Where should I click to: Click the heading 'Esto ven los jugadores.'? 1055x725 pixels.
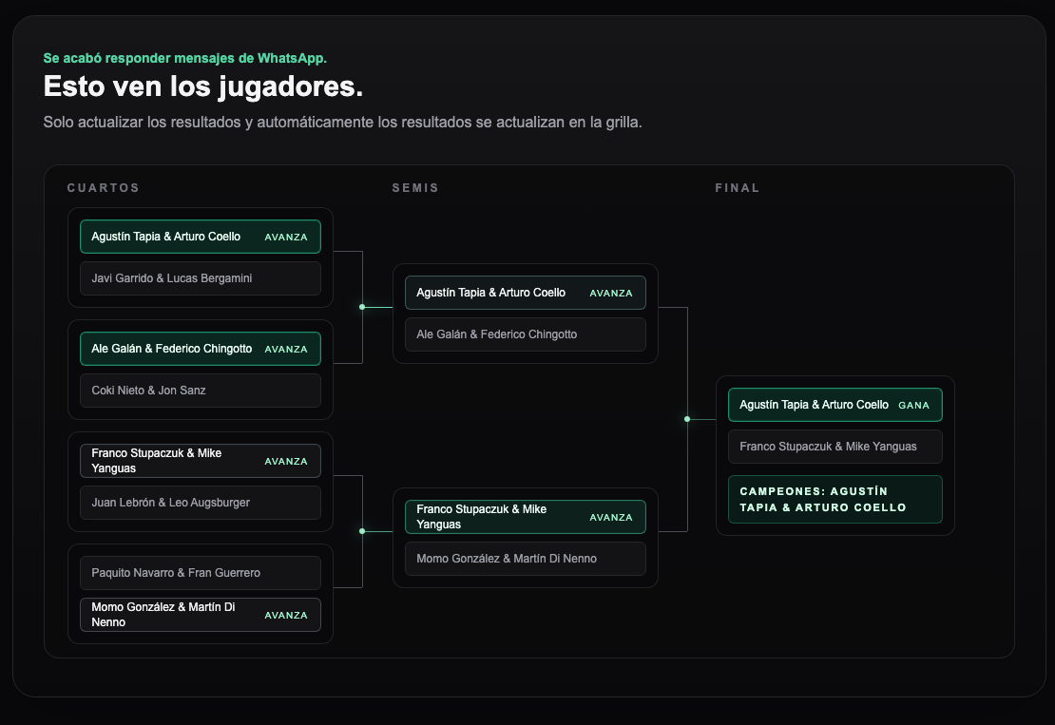click(x=202, y=86)
